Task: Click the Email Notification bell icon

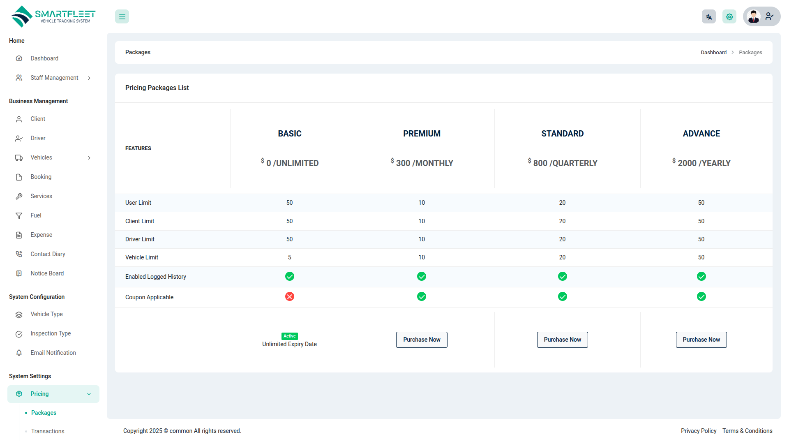Action: coord(19,353)
